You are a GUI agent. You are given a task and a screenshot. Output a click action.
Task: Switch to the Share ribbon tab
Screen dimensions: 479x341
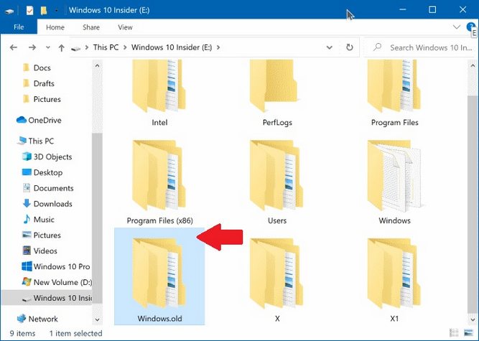91,27
